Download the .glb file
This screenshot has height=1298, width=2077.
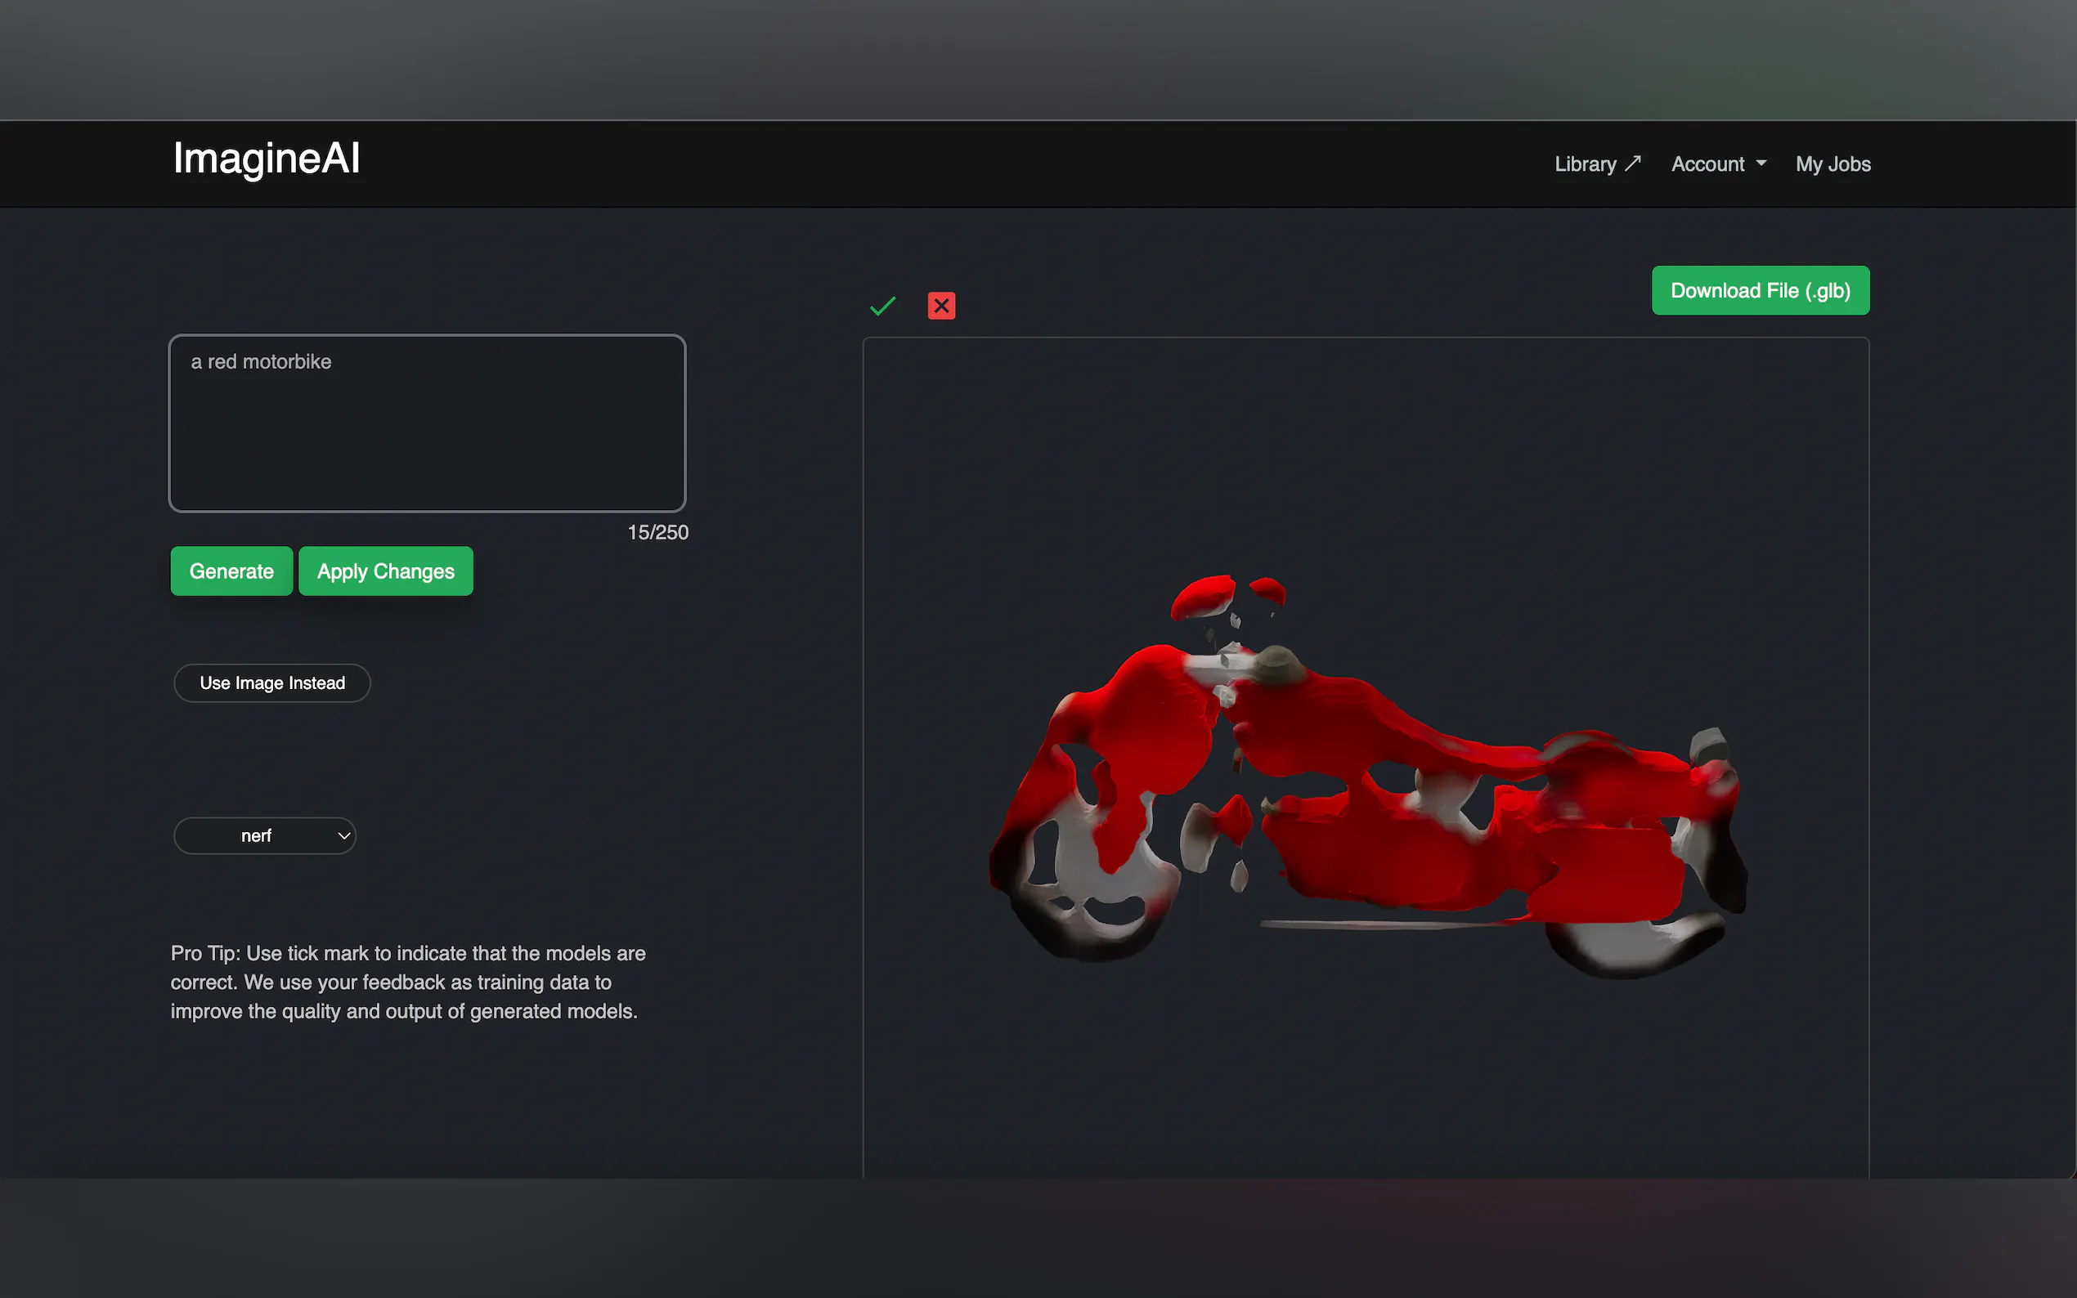[1761, 290]
